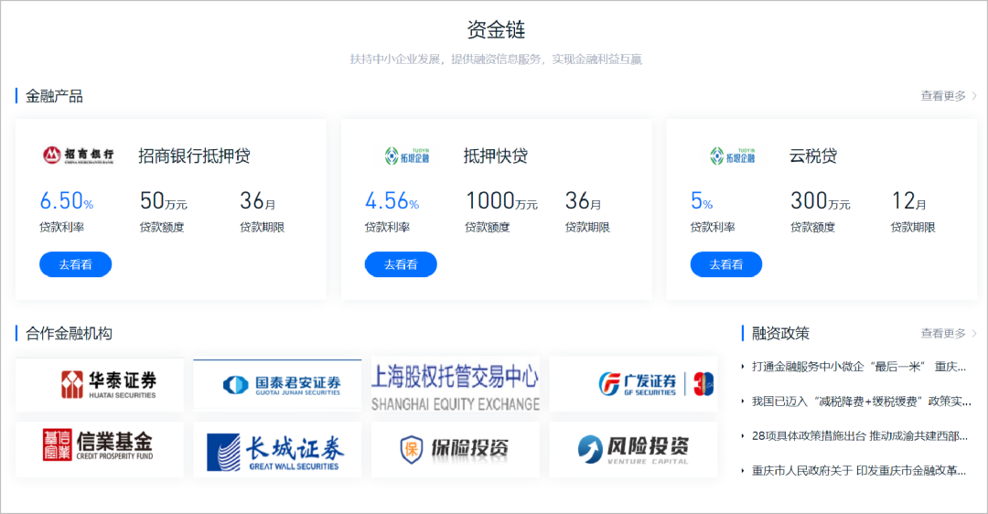Open policy article 28项具体政策措施出台

point(859,436)
